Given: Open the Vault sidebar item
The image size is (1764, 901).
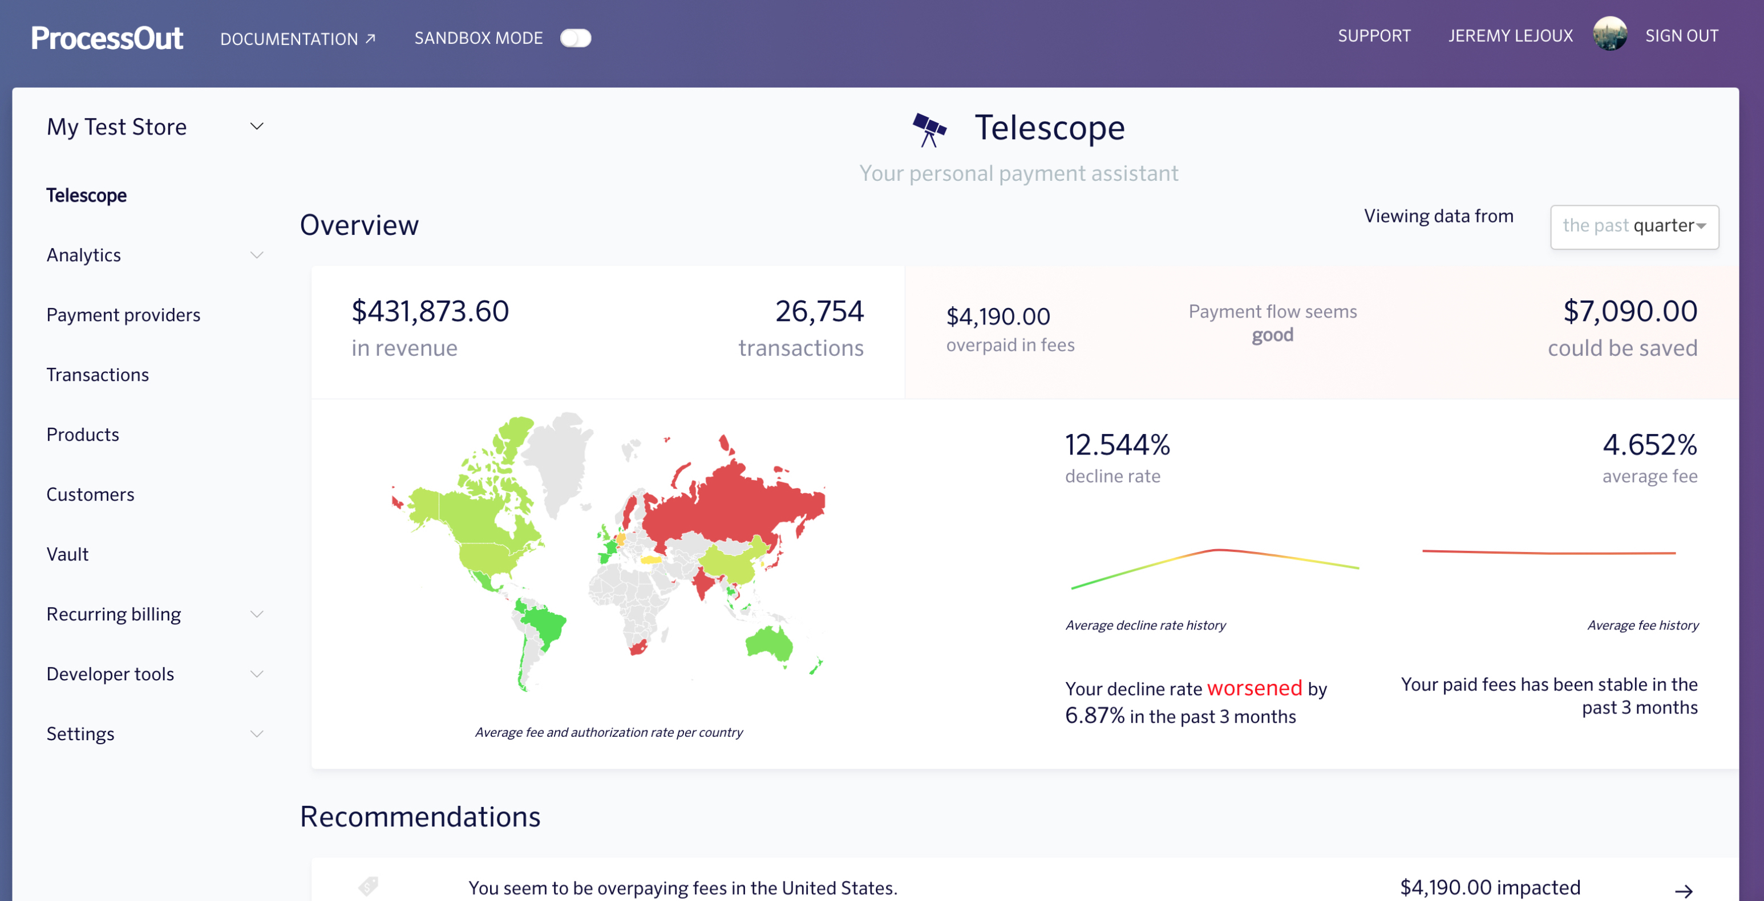Looking at the screenshot, I should tap(67, 554).
